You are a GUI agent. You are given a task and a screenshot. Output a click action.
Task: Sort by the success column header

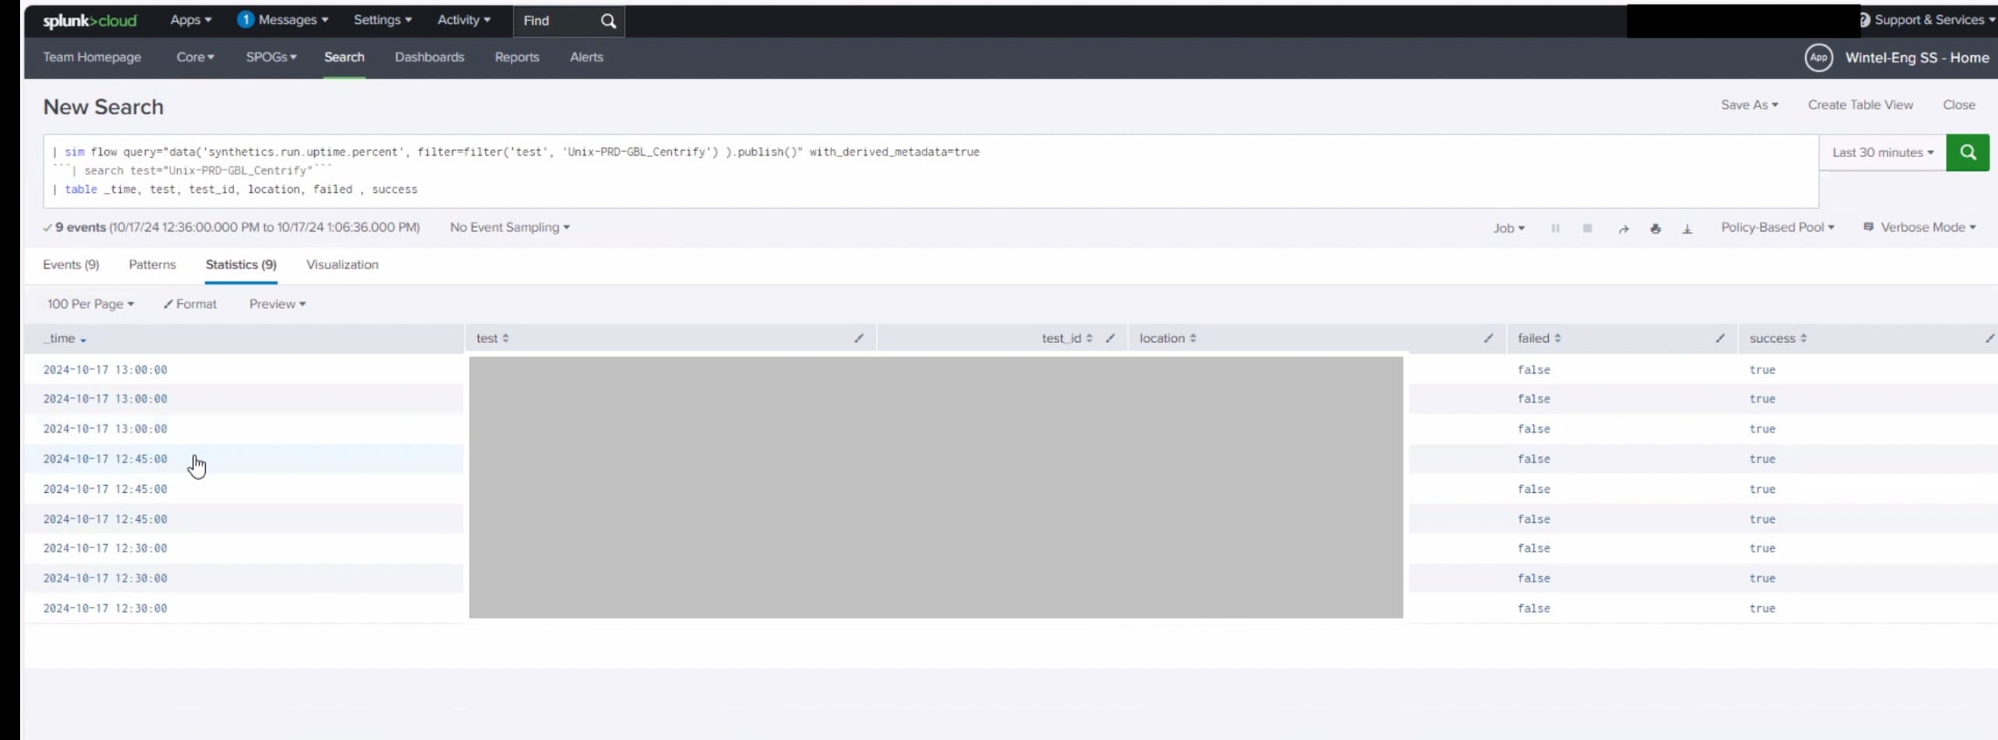click(1777, 338)
